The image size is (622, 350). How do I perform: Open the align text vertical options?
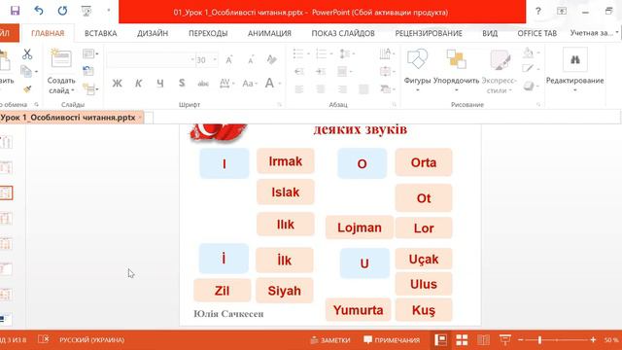pyautogui.click(x=387, y=71)
